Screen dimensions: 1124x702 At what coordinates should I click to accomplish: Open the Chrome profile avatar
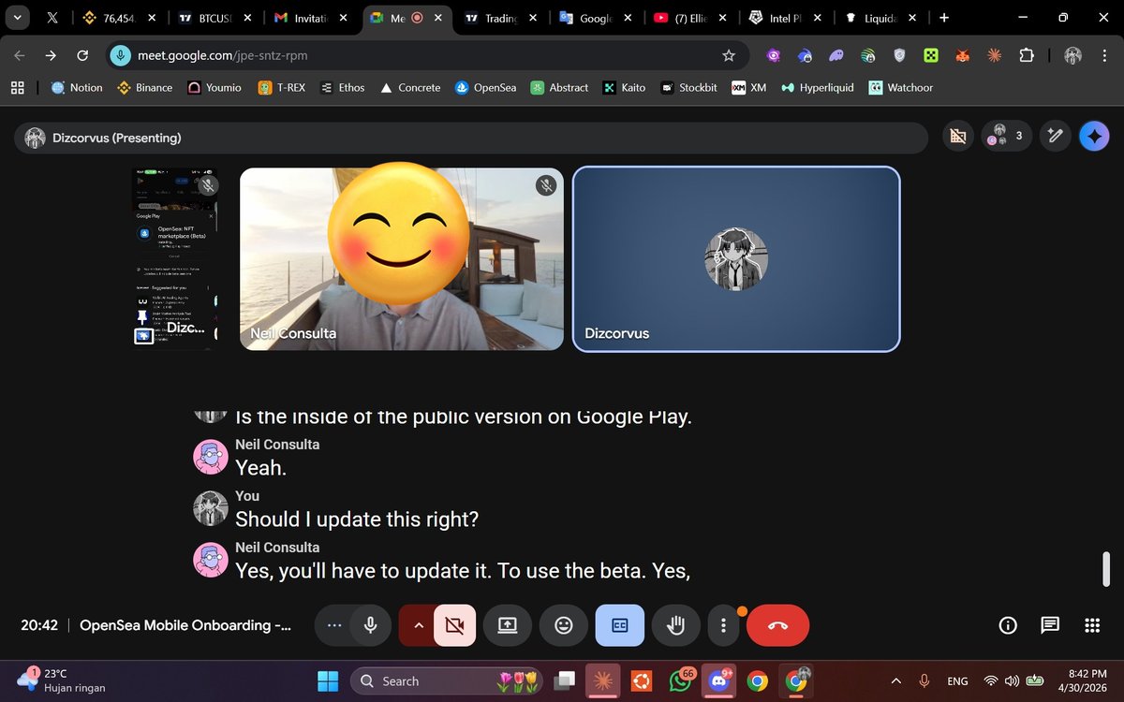(1073, 55)
